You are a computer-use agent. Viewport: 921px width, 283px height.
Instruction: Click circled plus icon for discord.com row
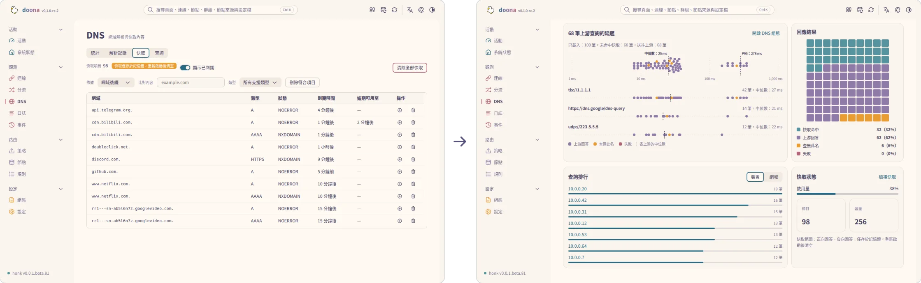coord(400,159)
